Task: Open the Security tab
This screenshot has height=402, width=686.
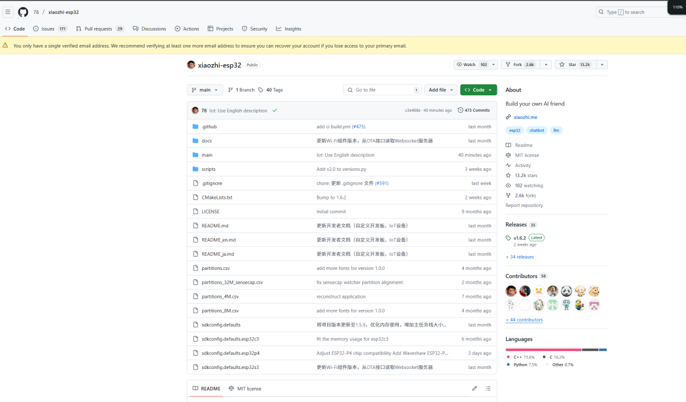Action: coord(255,29)
